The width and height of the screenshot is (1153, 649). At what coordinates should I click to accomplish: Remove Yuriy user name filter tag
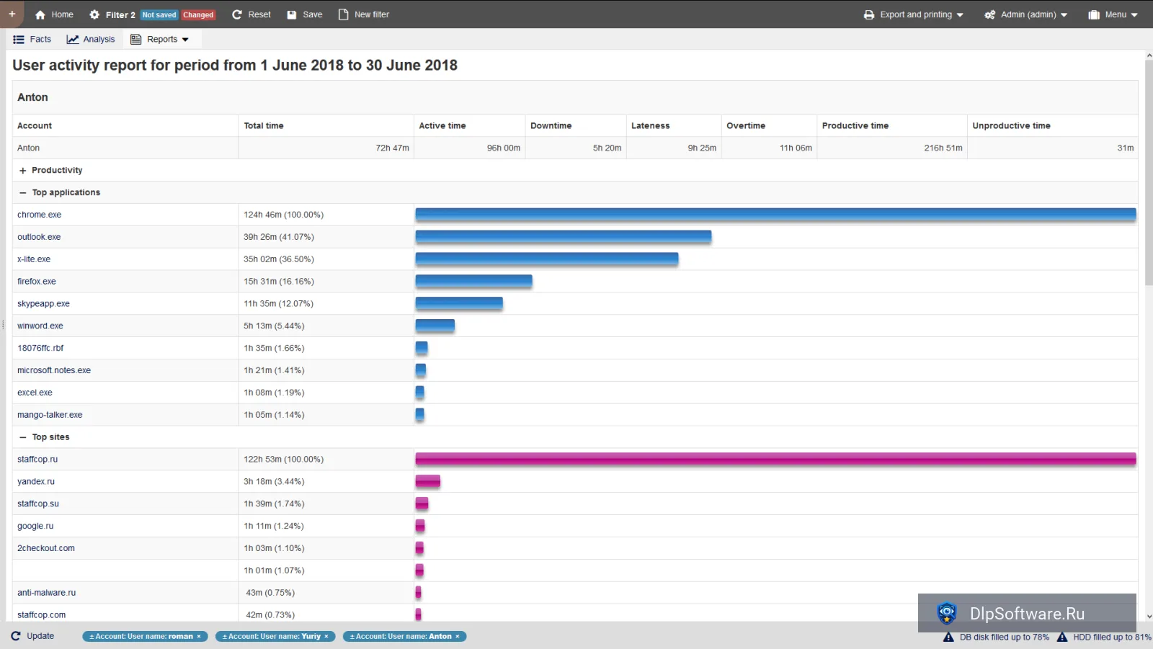pyautogui.click(x=326, y=637)
